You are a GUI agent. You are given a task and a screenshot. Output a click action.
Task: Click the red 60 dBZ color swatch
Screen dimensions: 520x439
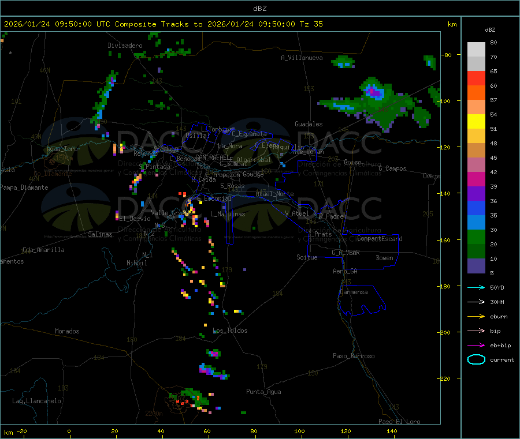(476, 78)
